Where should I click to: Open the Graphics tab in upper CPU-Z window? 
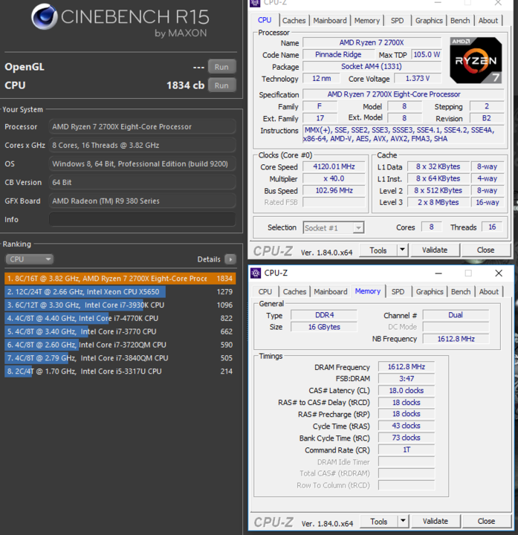click(429, 21)
